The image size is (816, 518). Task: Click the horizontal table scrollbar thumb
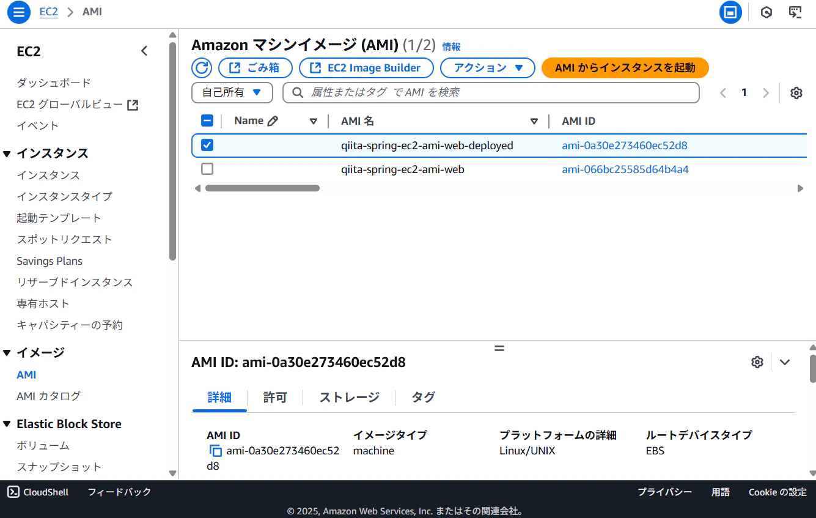click(x=262, y=188)
